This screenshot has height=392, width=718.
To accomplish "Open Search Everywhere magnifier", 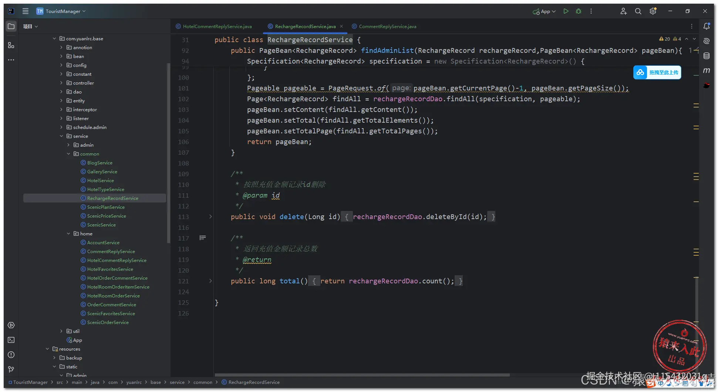I will click(638, 11).
